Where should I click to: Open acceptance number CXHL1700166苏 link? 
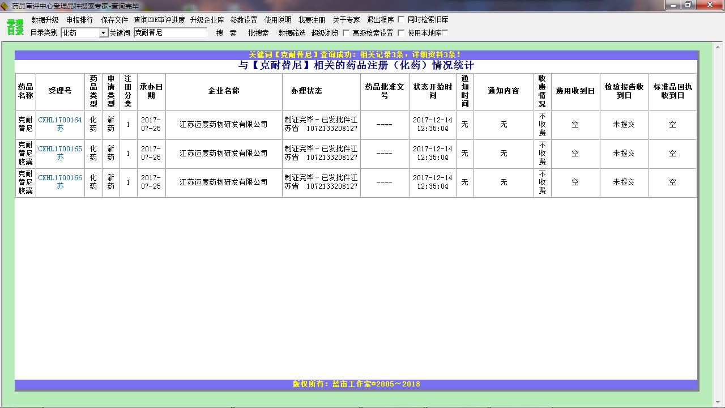click(x=60, y=182)
